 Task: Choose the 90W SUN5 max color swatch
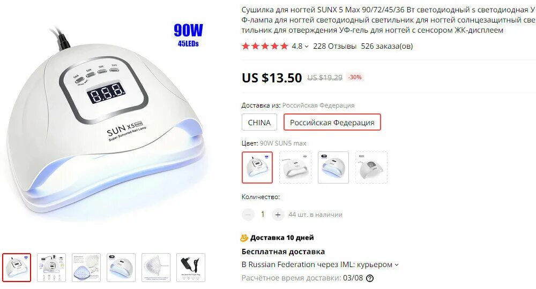pyautogui.click(x=257, y=168)
